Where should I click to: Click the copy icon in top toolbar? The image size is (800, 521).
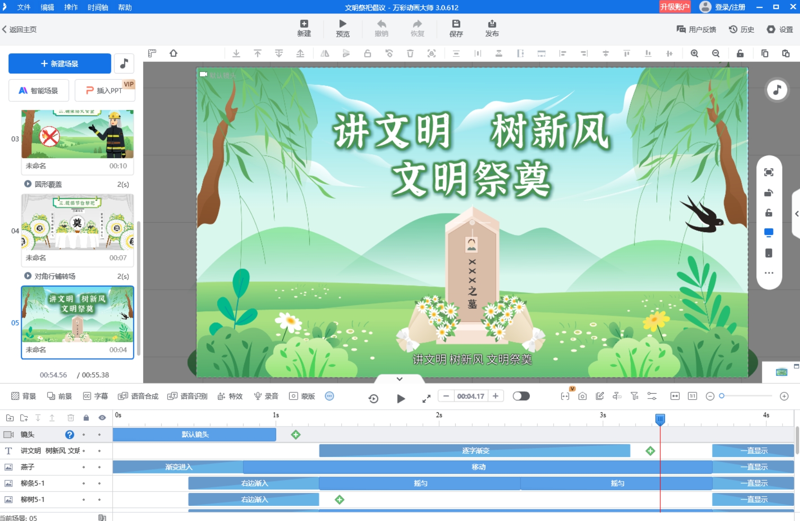pos(765,53)
